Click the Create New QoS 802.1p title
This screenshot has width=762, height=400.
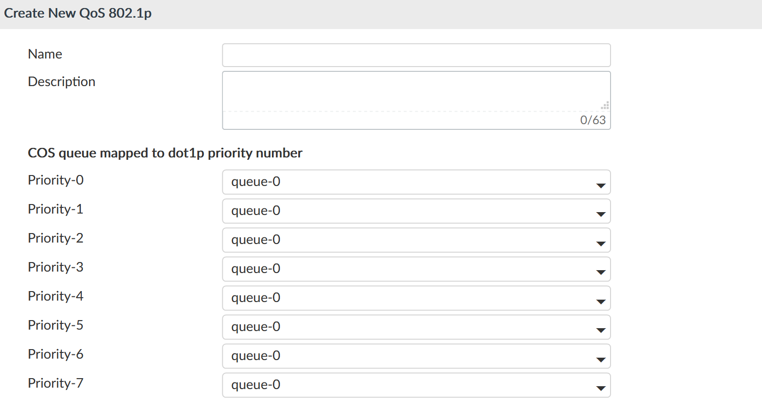[78, 13]
